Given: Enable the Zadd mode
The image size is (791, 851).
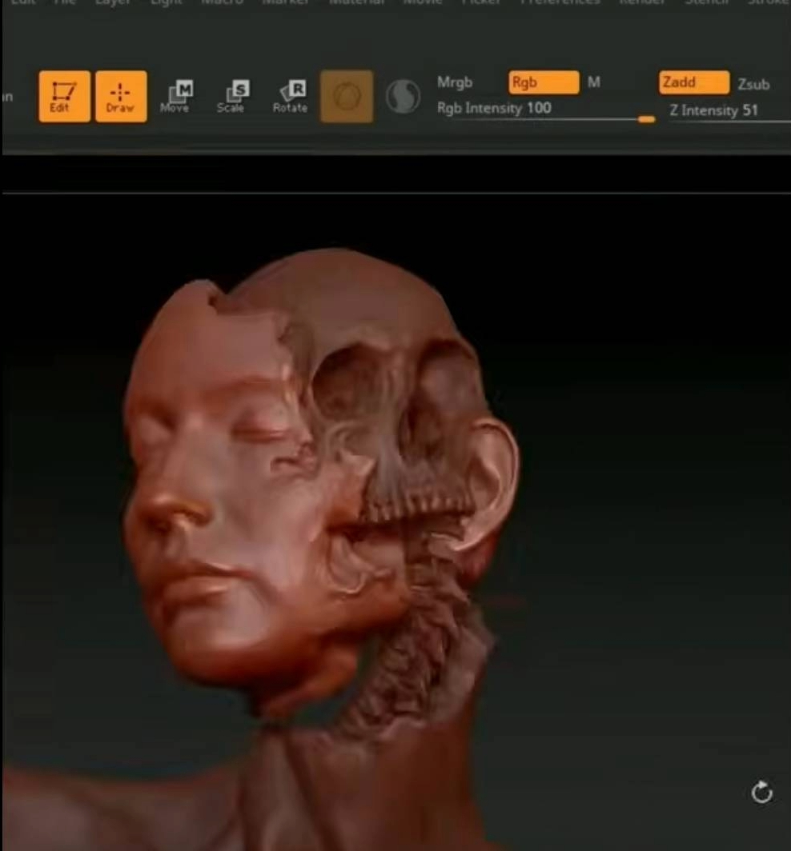Looking at the screenshot, I should tap(693, 82).
